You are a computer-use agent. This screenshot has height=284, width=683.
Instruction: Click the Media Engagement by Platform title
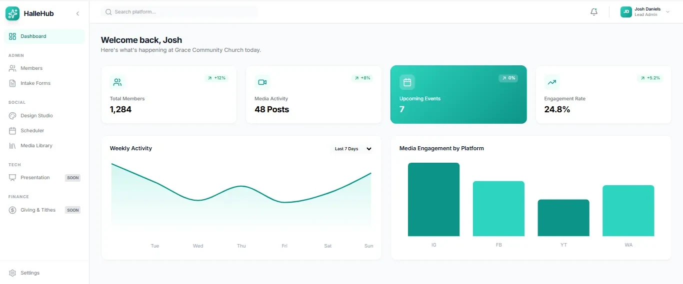click(x=441, y=148)
